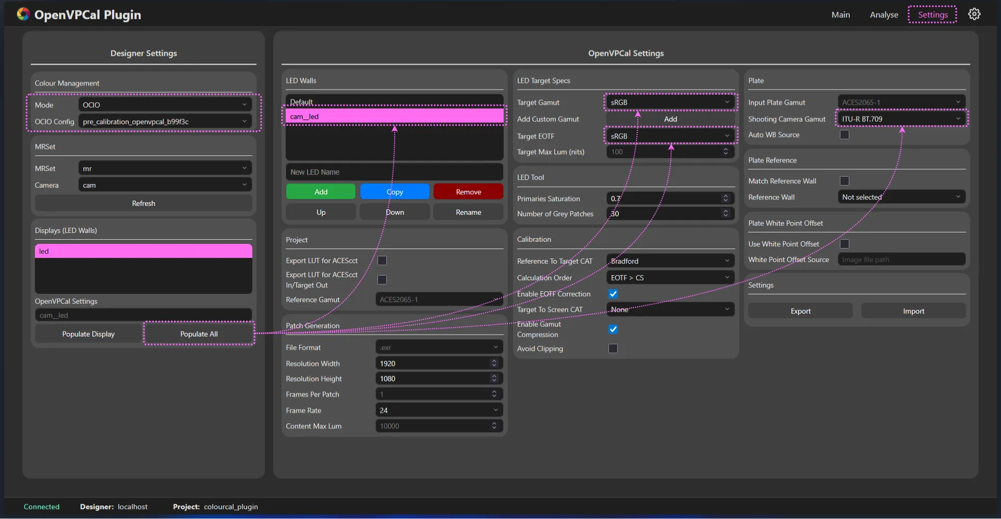
Task: Add a new LED wall
Action: click(x=320, y=191)
